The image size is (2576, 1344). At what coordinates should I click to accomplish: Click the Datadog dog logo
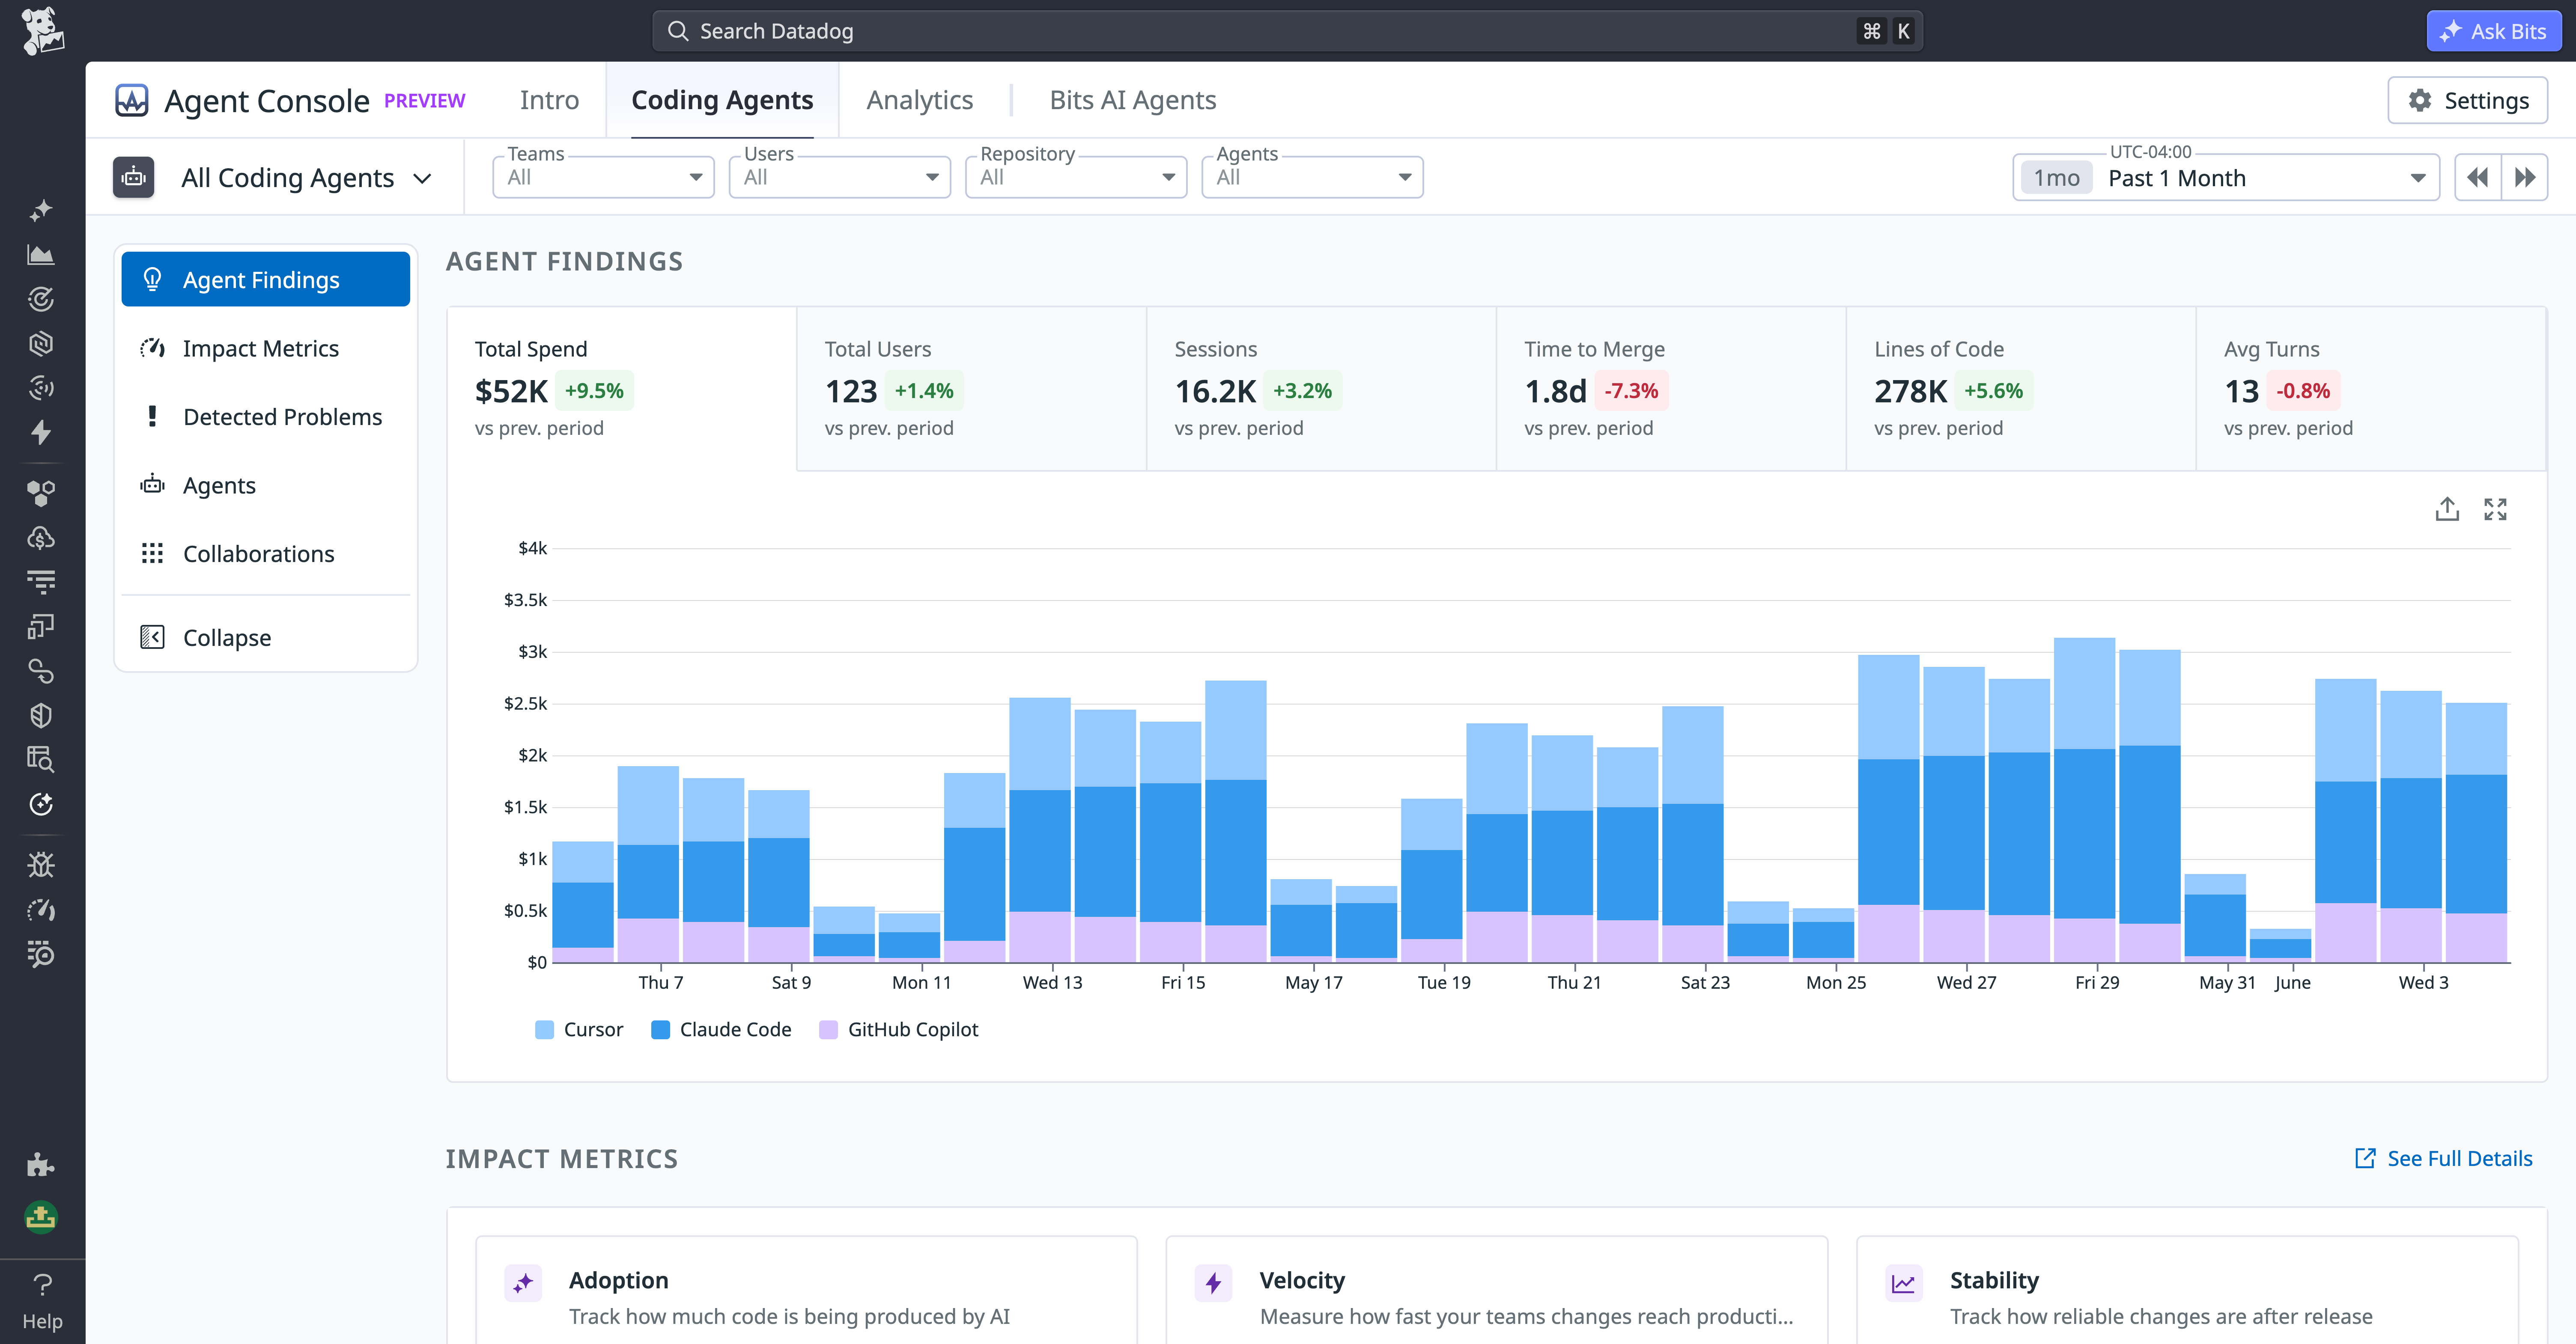point(42,31)
